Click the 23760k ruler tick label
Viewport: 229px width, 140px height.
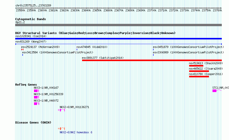pyautogui.click(x=217, y=10)
